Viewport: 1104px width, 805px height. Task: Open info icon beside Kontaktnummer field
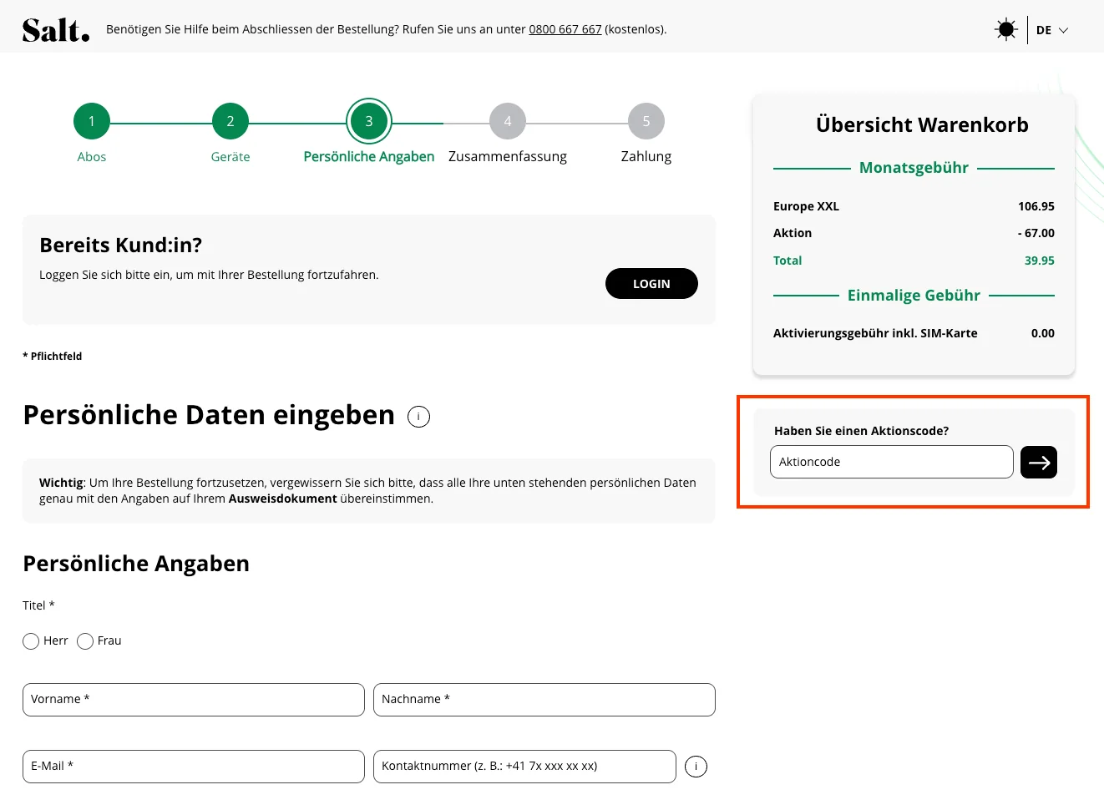tap(696, 767)
